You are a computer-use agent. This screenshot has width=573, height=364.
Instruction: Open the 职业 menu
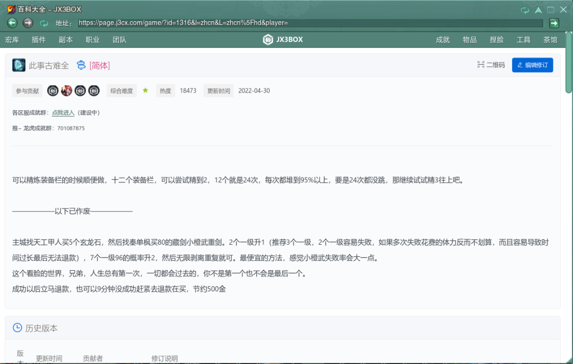92,40
